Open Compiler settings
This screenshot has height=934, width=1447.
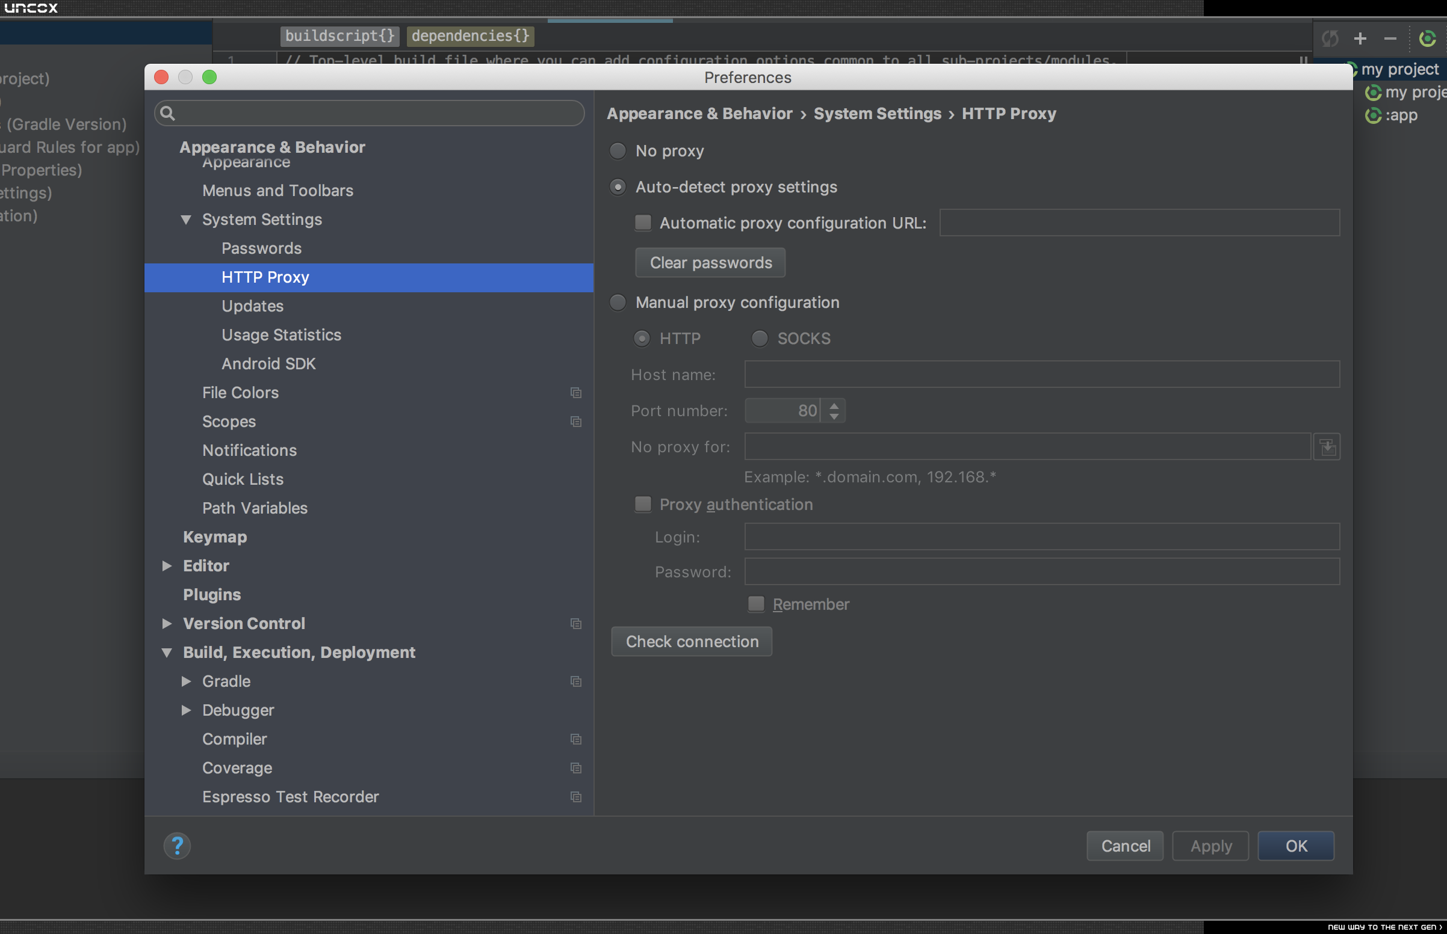(x=234, y=739)
